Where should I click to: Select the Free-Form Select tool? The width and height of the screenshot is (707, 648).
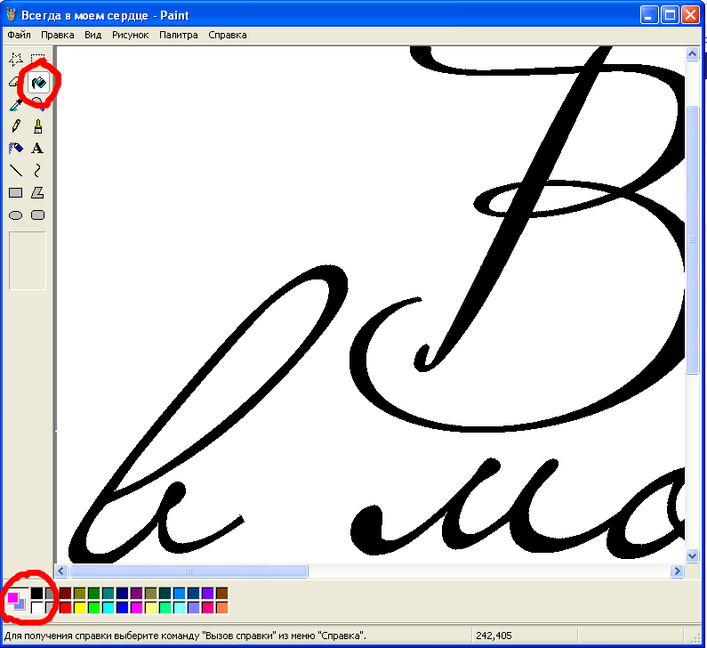[16, 60]
